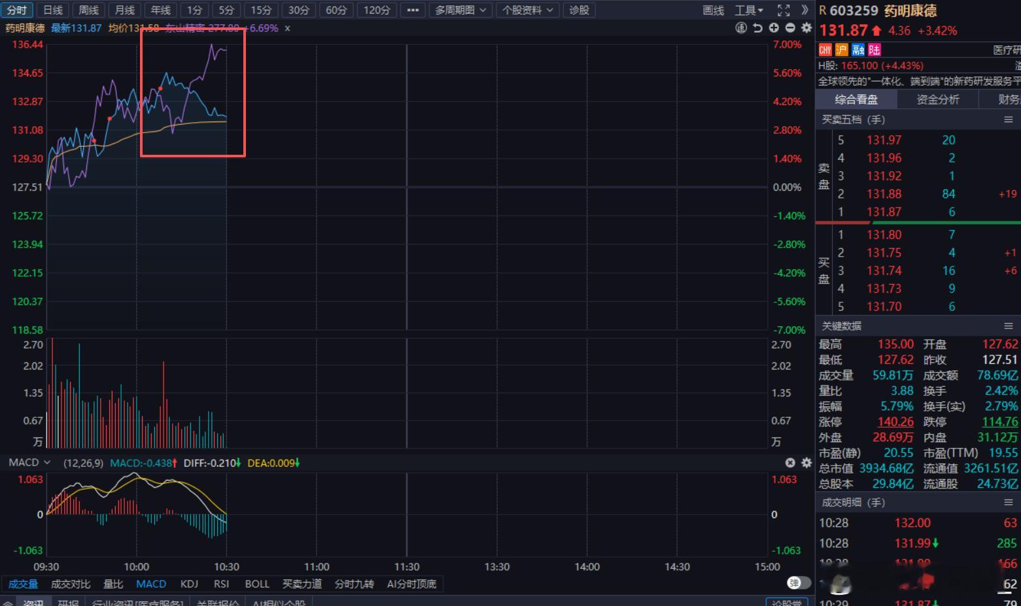Click the 诊股 button
Viewport: 1021px width, 606px height.
click(x=580, y=10)
